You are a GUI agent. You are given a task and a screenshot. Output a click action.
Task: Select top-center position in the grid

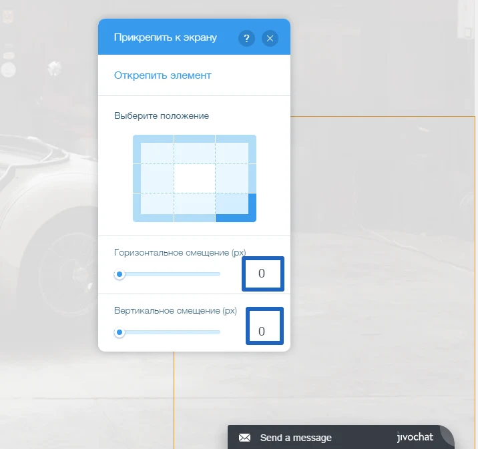click(x=194, y=149)
